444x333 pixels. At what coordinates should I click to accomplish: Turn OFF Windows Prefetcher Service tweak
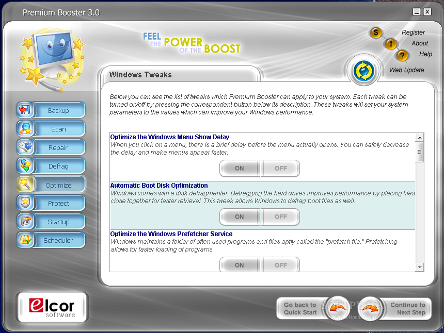280,264
